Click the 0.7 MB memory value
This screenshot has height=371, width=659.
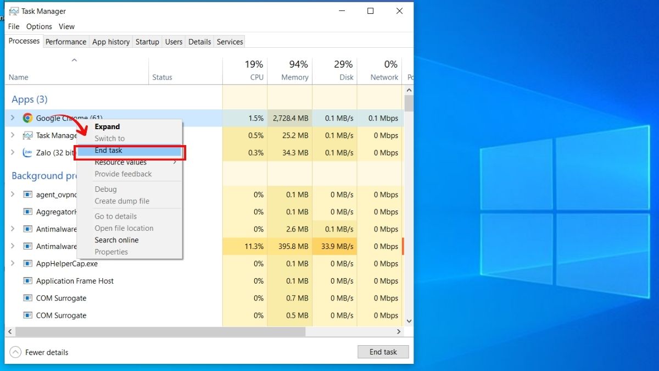pos(297,298)
